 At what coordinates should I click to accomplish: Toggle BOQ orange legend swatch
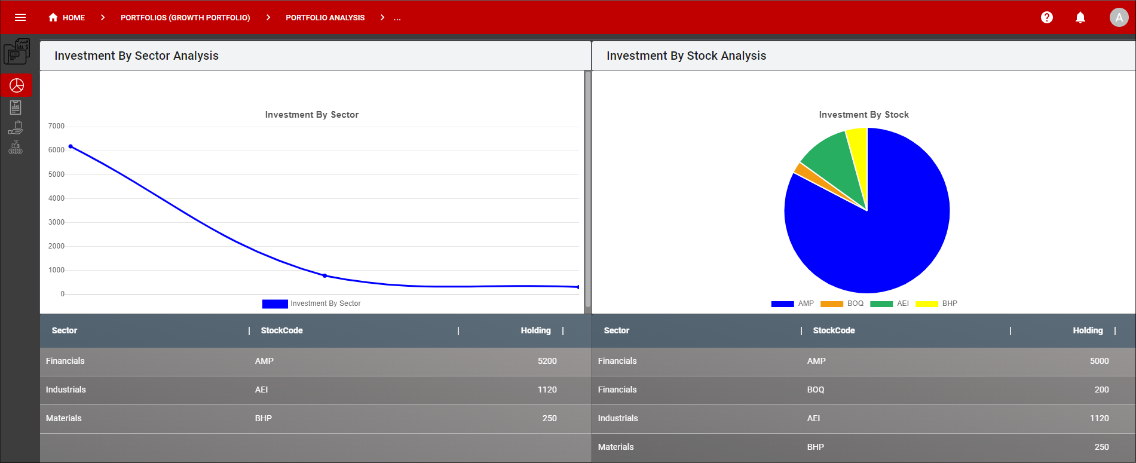(x=832, y=303)
